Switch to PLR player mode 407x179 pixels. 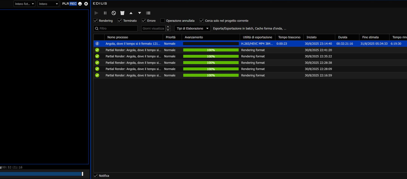point(66,4)
